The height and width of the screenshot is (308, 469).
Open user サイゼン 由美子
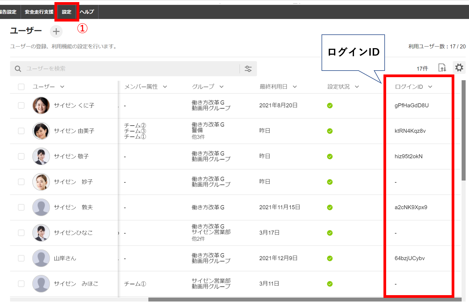coord(74,131)
